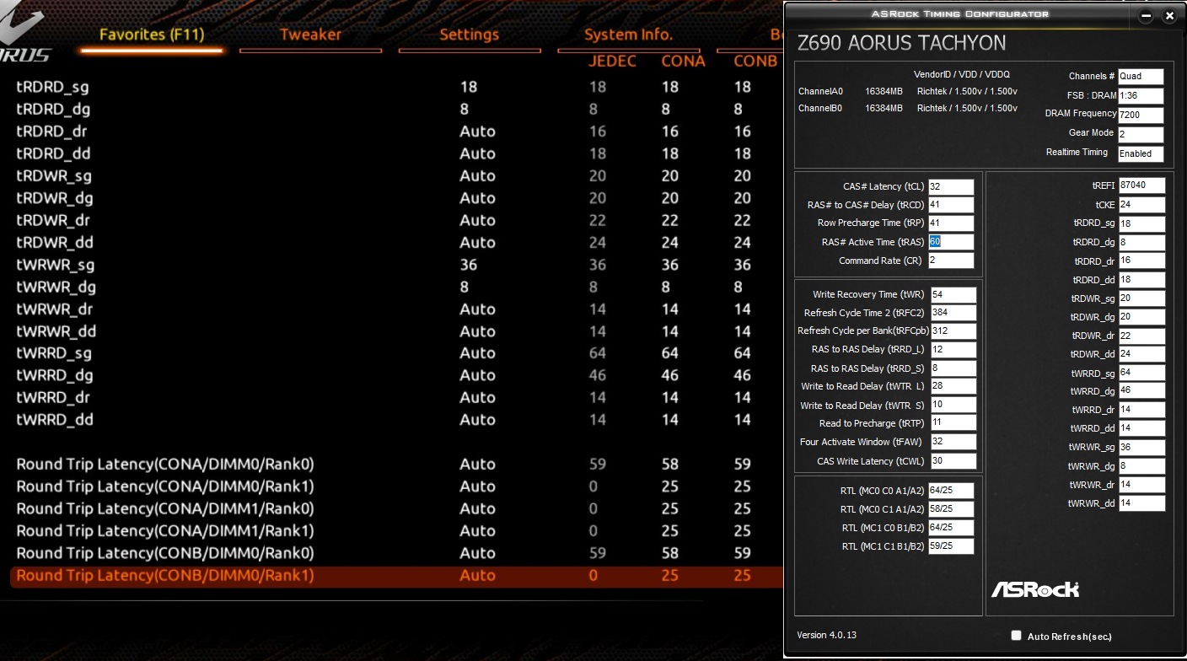Screen dimensions: 1187x661
Task: Enable the Auto Refresh(sec.) checkbox
Action: pyautogui.click(x=1016, y=636)
